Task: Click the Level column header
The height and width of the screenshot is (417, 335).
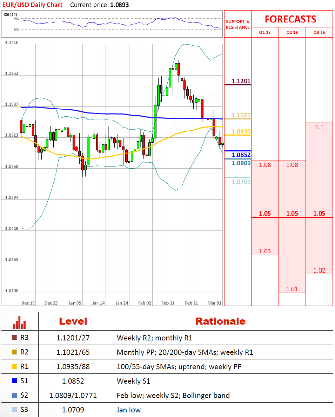Action: tap(73, 321)
